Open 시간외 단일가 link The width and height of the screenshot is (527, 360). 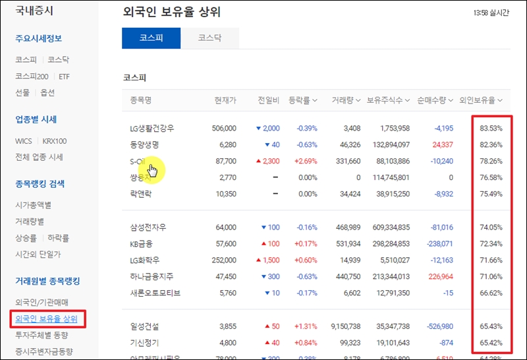pos(38,255)
